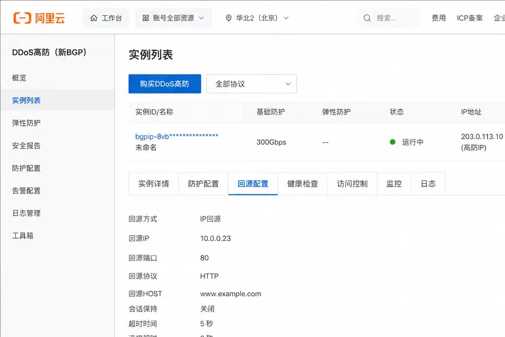This screenshot has height=337, width=505.
Task: Open the 全部协议 protocol dropdown
Action: [x=251, y=84]
